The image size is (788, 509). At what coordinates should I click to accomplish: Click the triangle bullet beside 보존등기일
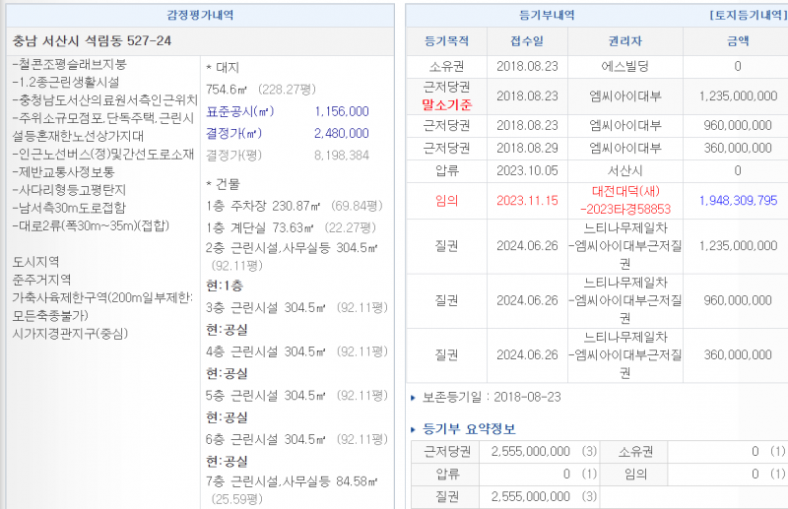coord(413,398)
